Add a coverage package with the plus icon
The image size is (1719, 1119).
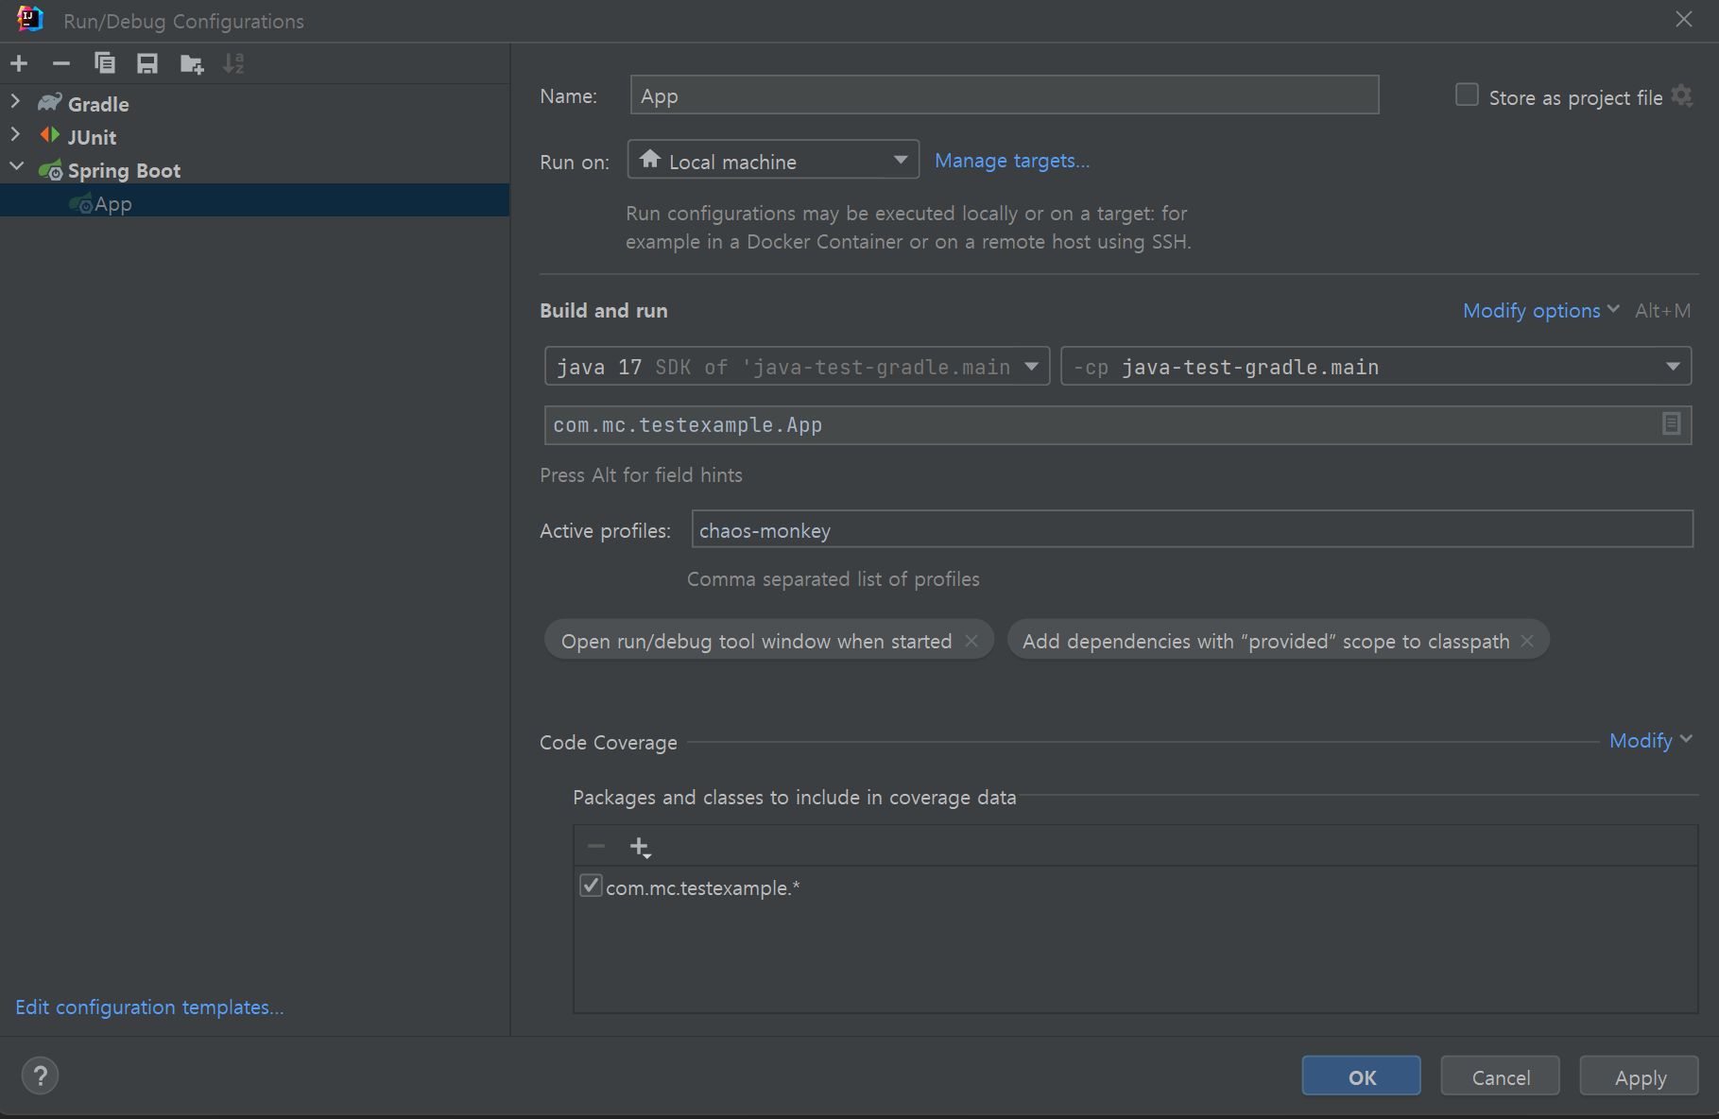(640, 847)
